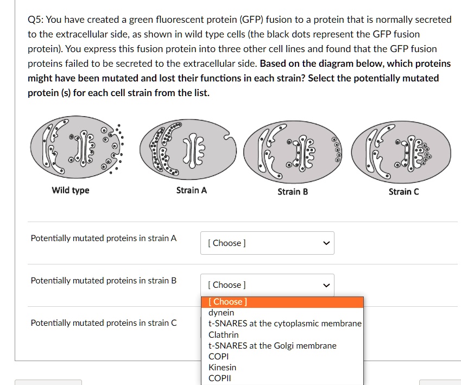The width and height of the screenshot is (461, 385).
Task: Click the button at the bottom left
Action: 48,382
